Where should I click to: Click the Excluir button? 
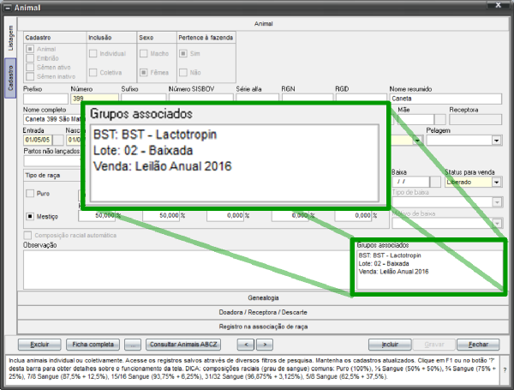[39, 345]
